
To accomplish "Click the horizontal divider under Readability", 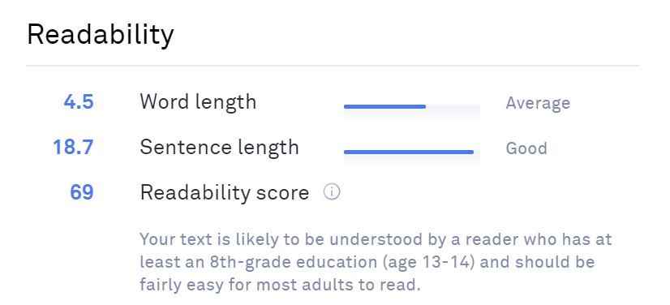I will click(333, 66).
